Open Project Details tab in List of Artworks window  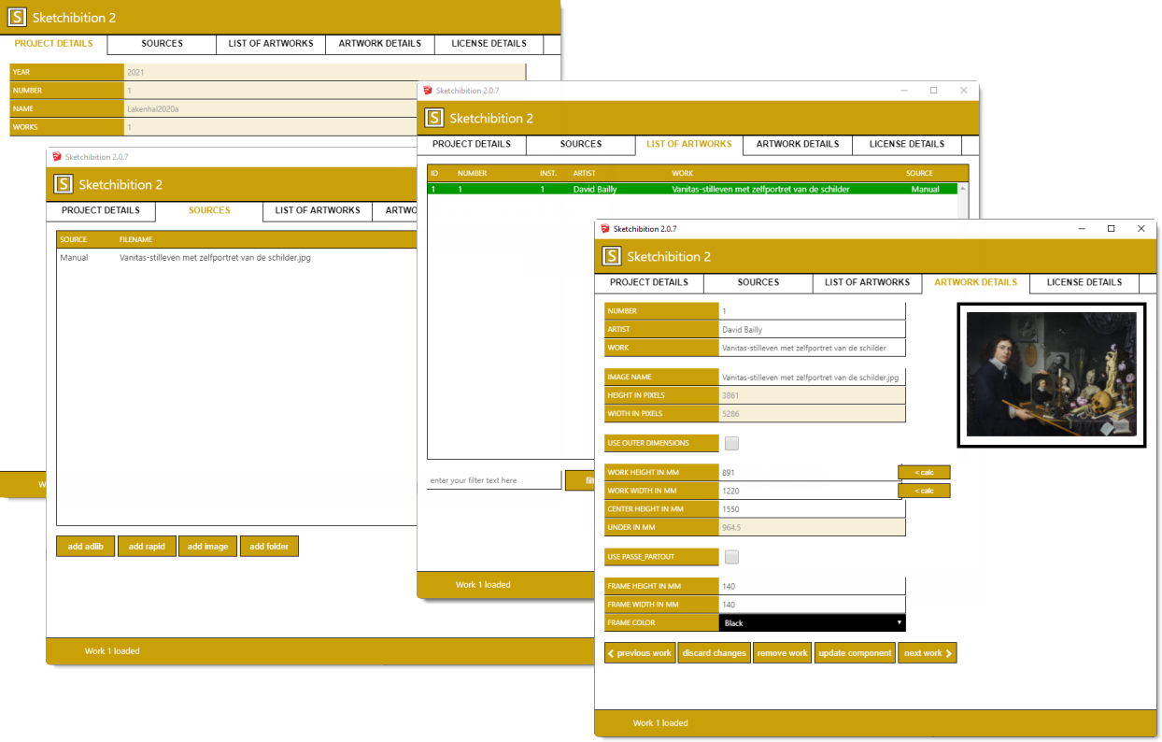(472, 144)
